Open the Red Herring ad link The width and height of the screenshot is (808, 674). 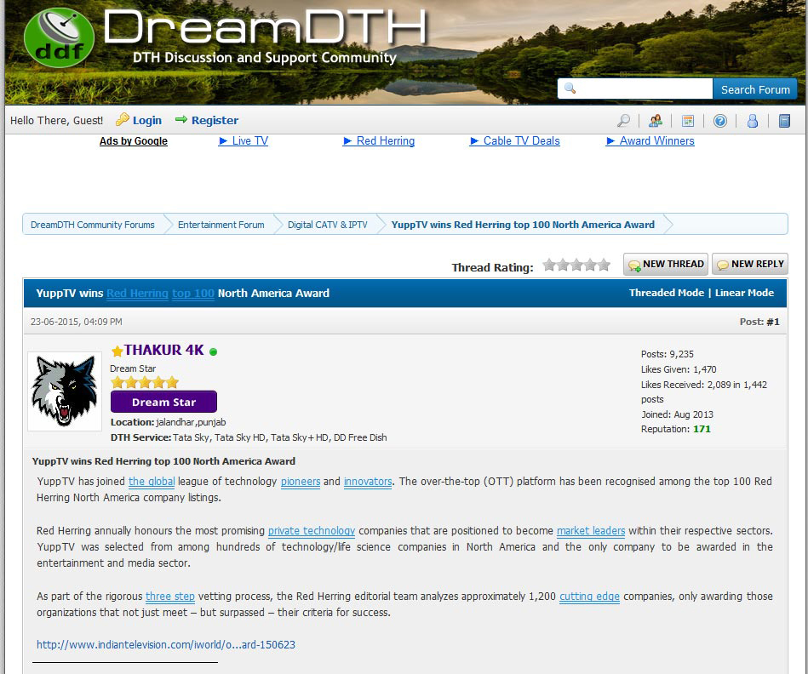tap(379, 141)
